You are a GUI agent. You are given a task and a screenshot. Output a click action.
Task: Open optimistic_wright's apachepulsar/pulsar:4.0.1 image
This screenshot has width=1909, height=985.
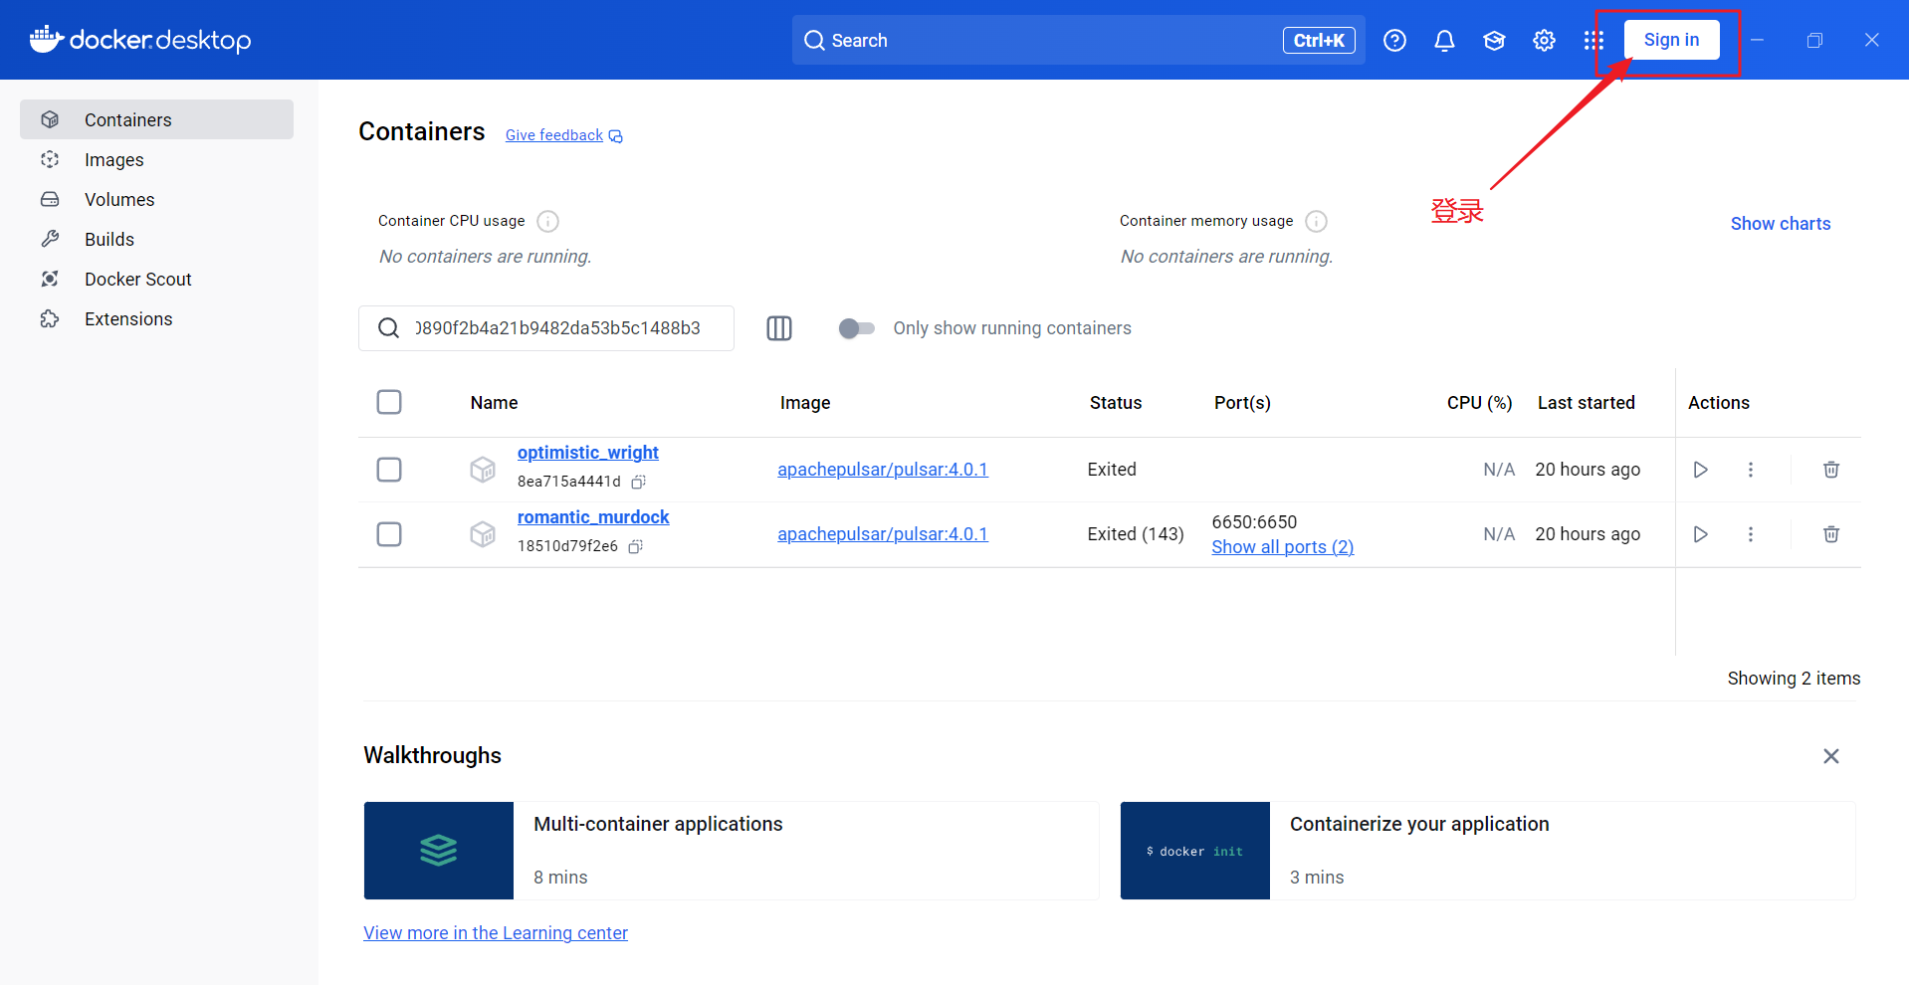(x=883, y=470)
